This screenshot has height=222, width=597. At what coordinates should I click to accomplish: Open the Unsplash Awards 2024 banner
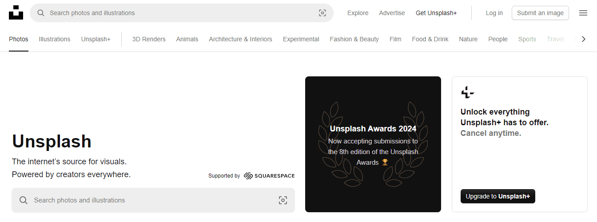(373, 144)
